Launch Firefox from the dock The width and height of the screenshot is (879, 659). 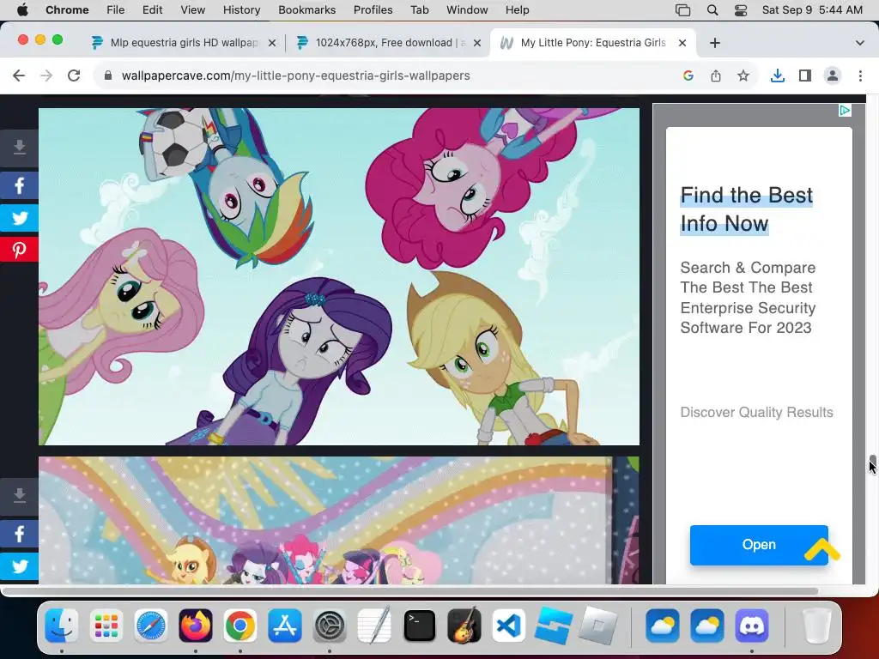(x=196, y=626)
